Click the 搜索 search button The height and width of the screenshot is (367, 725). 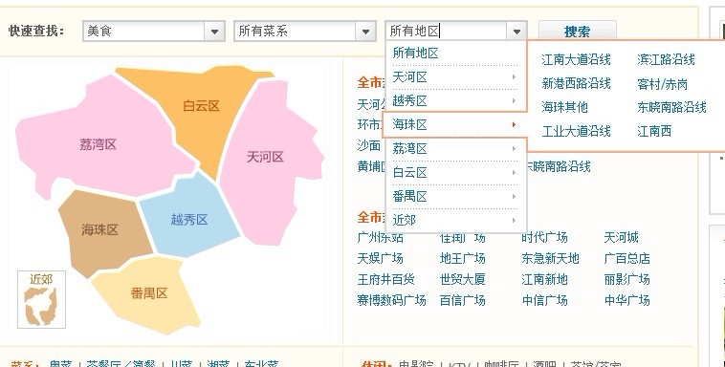pyautogui.click(x=578, y=31)
